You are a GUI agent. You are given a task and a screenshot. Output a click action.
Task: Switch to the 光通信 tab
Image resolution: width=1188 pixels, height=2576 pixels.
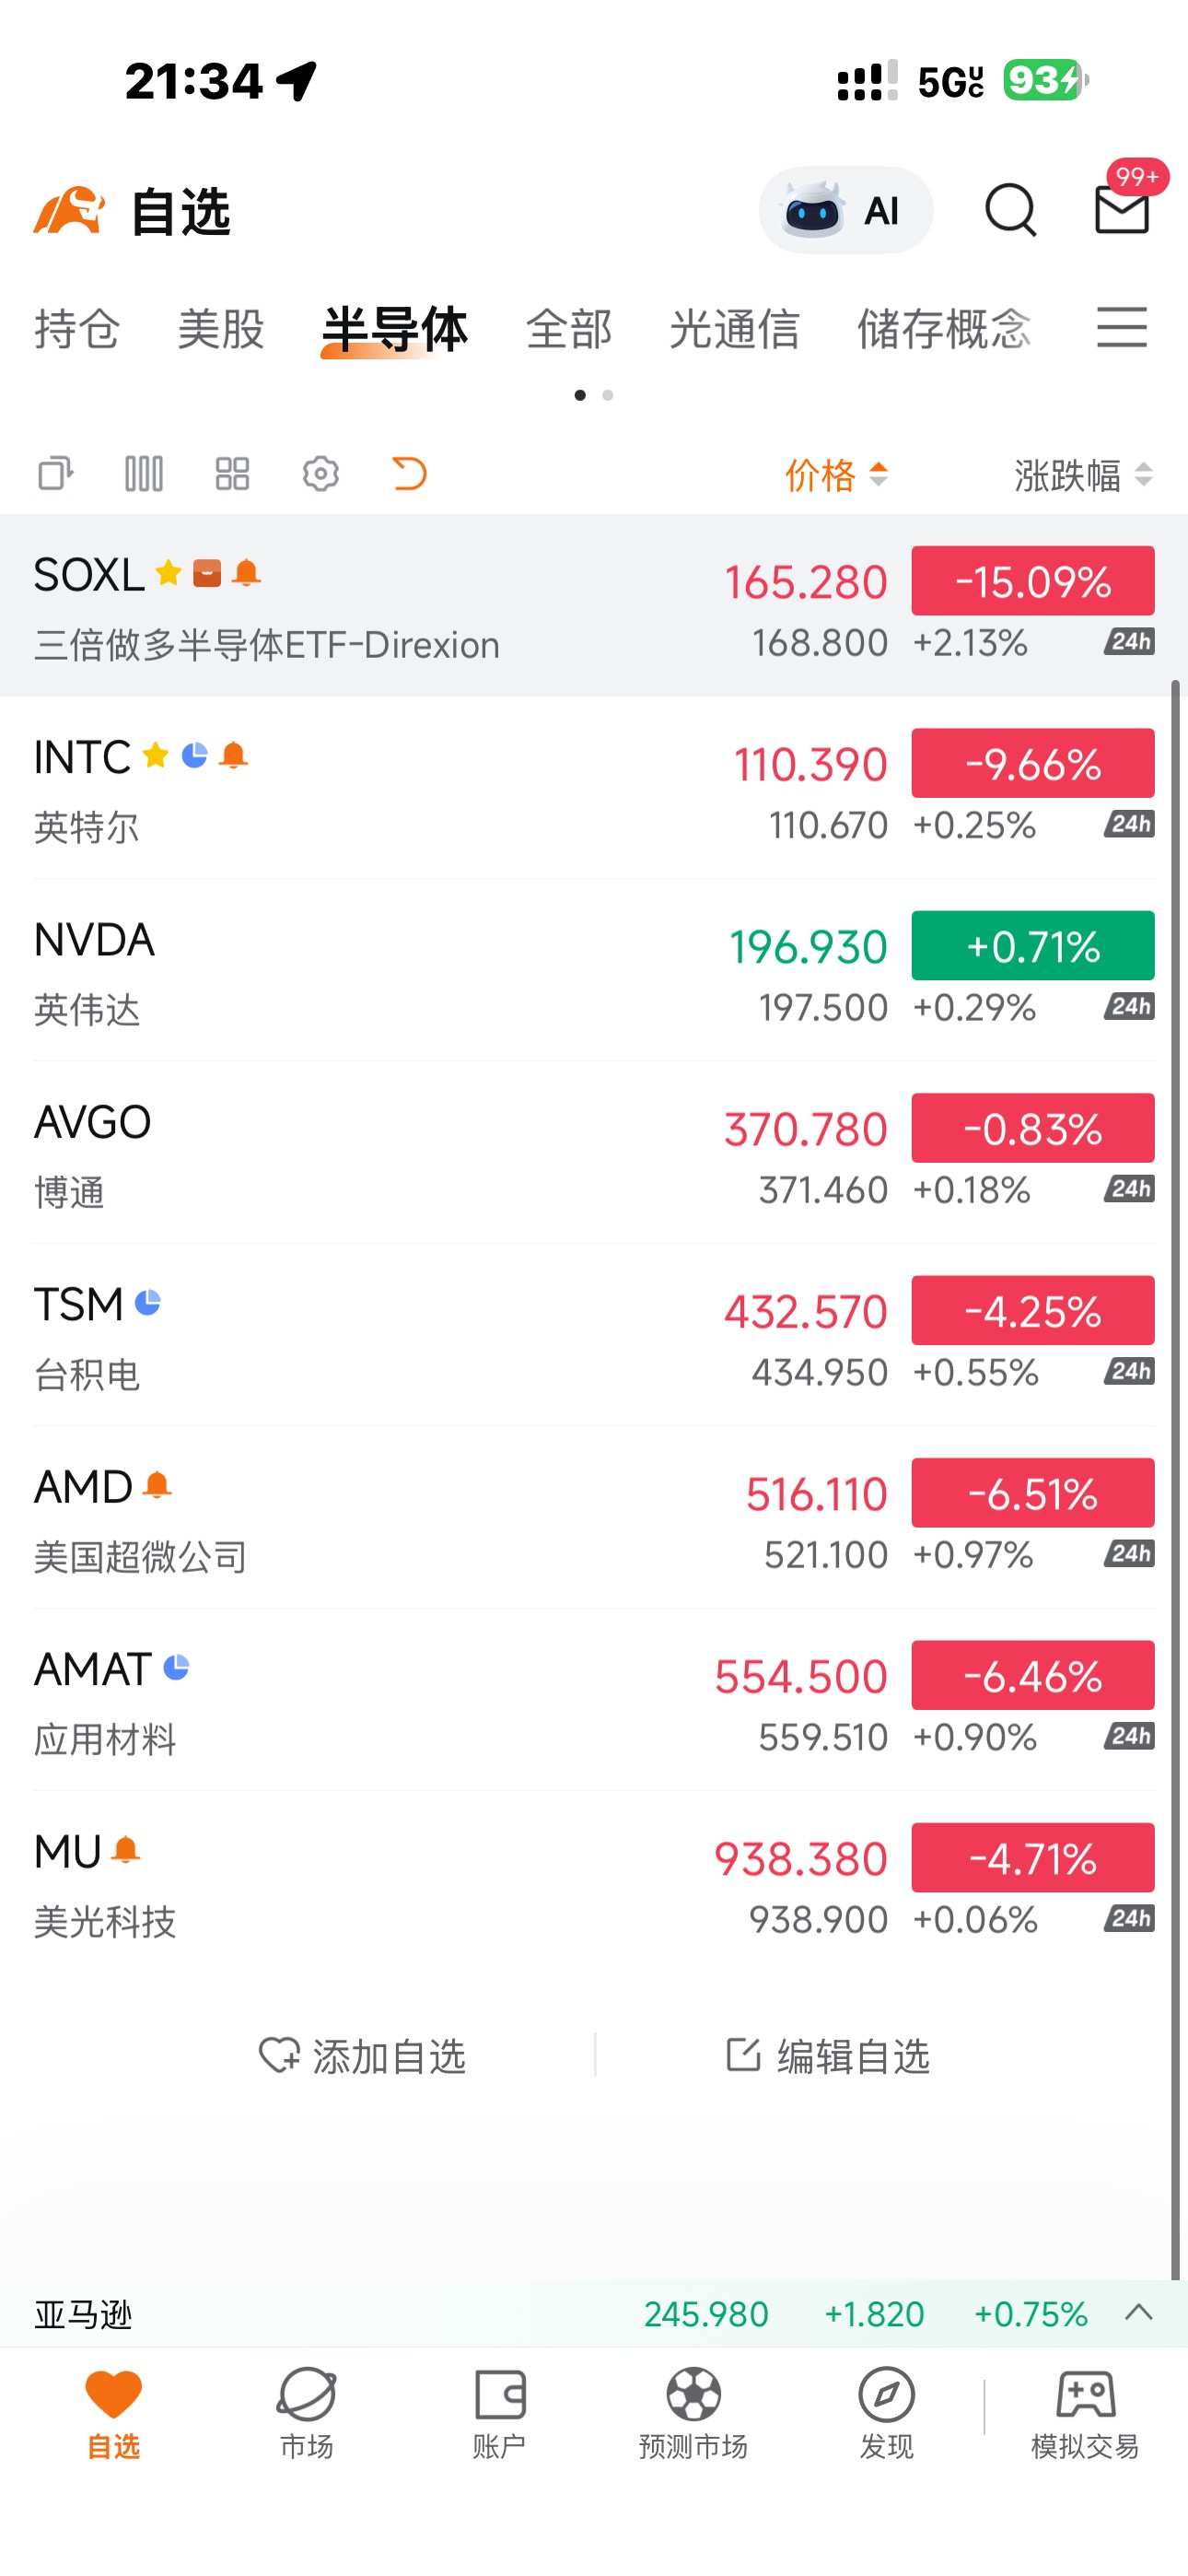735,329
